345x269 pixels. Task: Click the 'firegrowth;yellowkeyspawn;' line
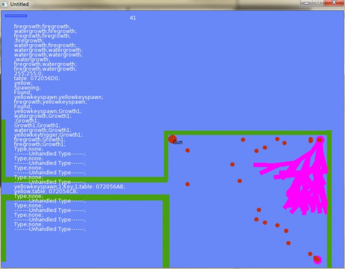(x=51, y=102)
